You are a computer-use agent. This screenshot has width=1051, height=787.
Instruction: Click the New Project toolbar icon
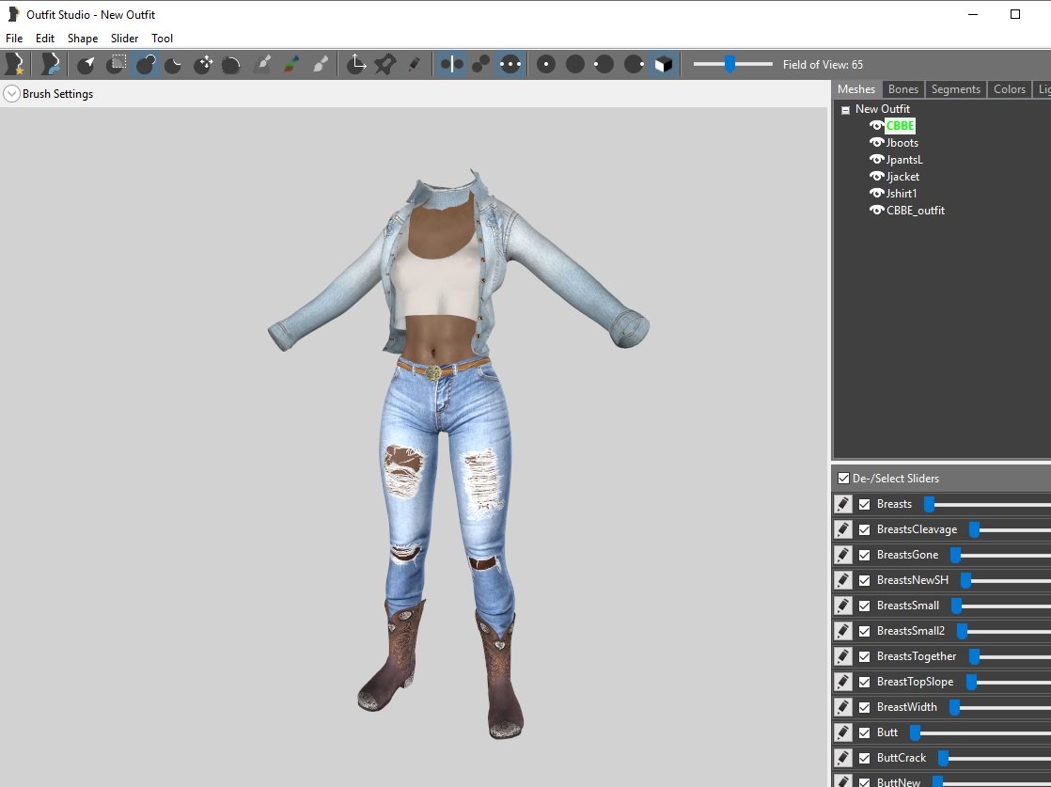coord(15,64)
